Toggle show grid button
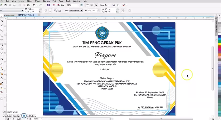The height and width of the screenshot is (120, 221). click(x=92, y=5)
